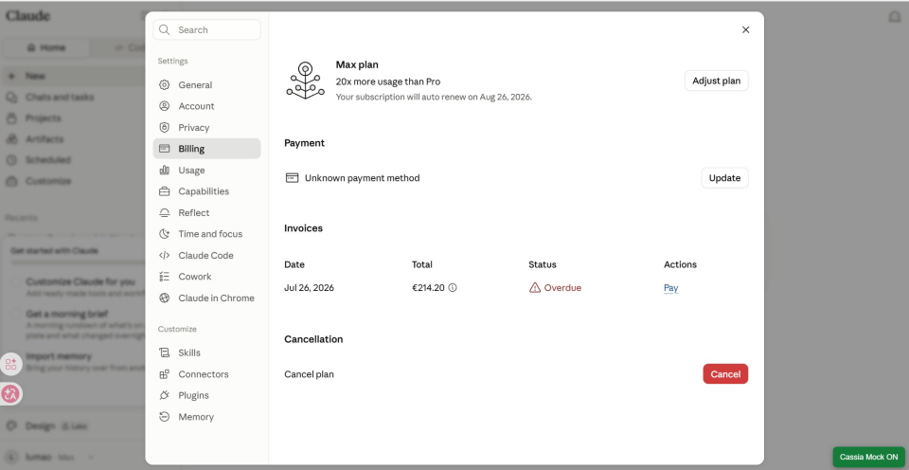Open the General settings tab
909x470 pixels.
pos(207,84)
